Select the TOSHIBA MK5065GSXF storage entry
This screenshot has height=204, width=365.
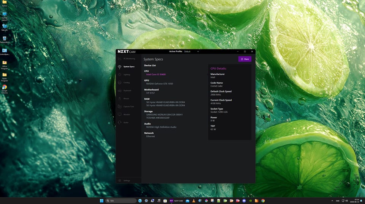point(158,118)
